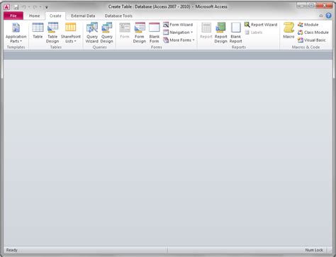Click the grayed Form button
The image size is (336, 257).
(x=125, y=31)
